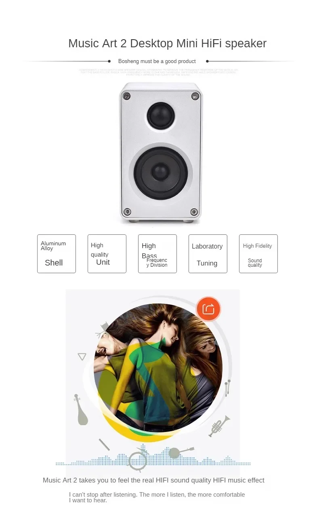Viewport: 319px width, 512px height.
Task: Select the Laboratory Tuning feature box
Action: (208, 254)
